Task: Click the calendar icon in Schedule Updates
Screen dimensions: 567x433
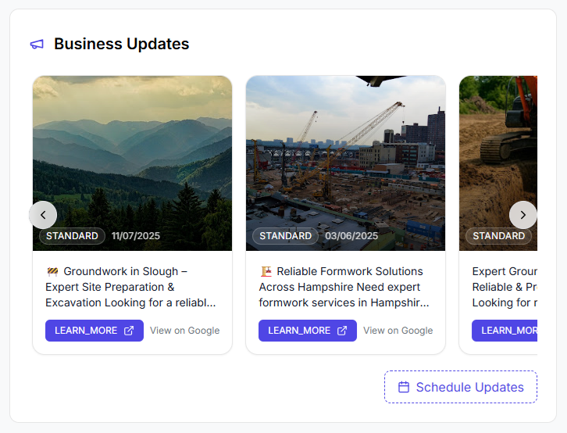Action: pos(404,387)
